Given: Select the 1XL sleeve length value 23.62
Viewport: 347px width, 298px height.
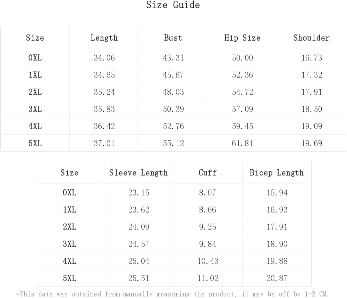Looking at the screenshot, I should (x=138, y=210).
